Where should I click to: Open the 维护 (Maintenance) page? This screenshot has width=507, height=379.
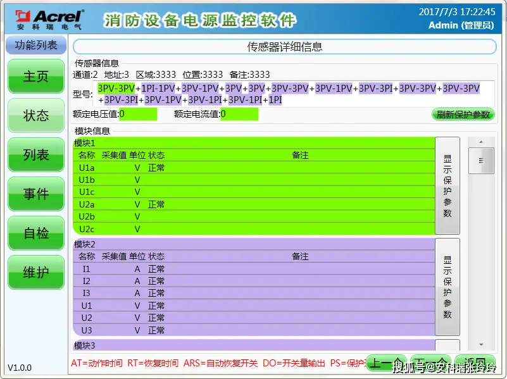[x=35, y=273]
